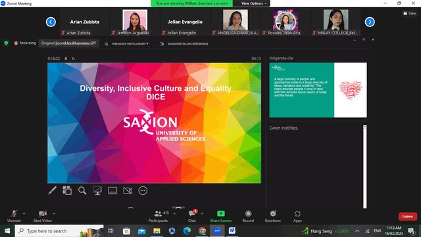Open File Explorer from taskbar
This screenshot has height=237, width=421.
pos(157,231)
